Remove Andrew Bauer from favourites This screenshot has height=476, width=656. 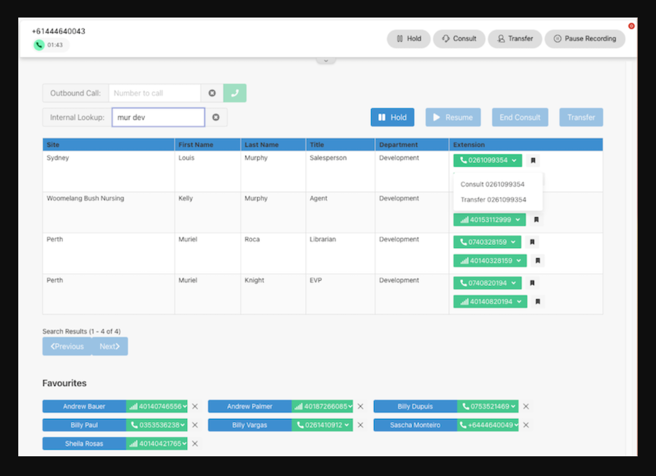coord(195,407)
